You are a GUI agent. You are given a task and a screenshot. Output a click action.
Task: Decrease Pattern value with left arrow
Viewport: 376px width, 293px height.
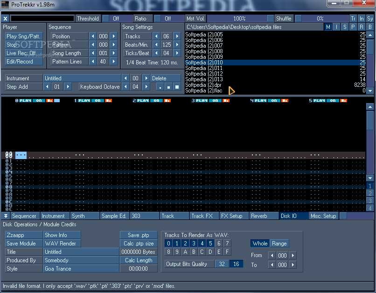93,45
